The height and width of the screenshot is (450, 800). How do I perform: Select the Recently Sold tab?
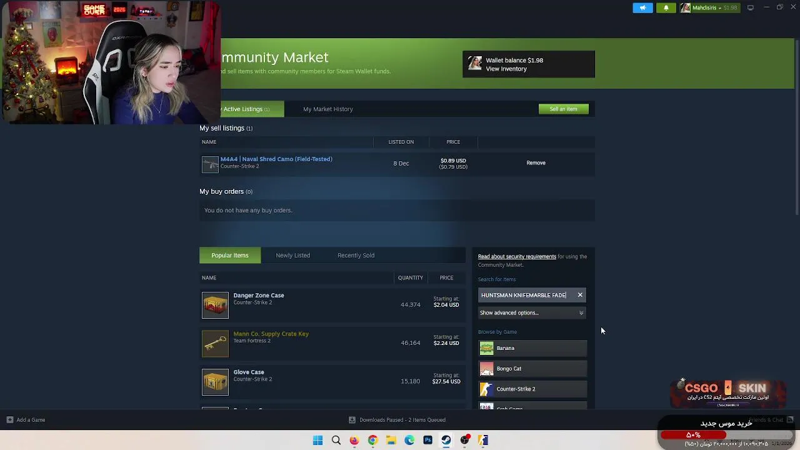(356, 255)
